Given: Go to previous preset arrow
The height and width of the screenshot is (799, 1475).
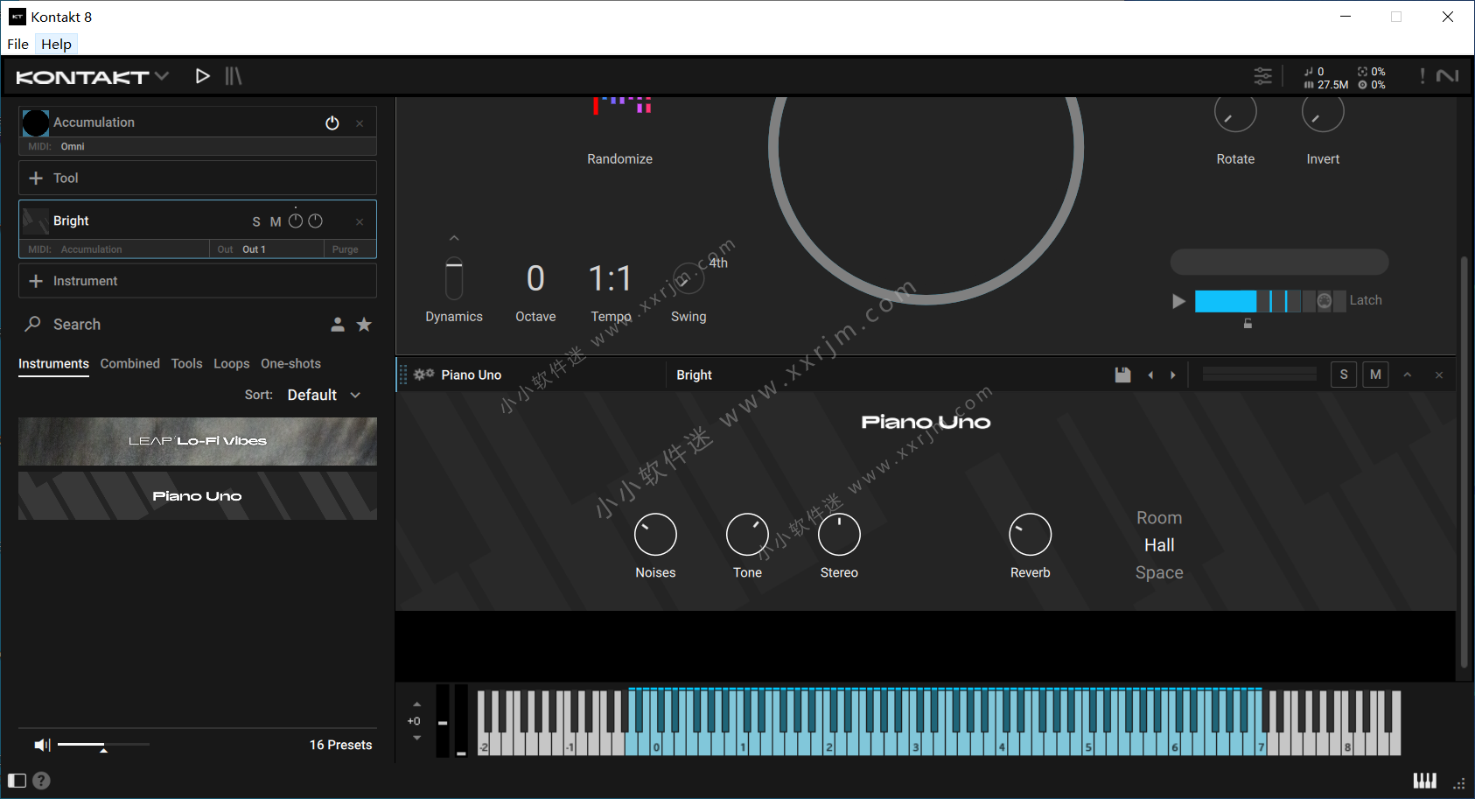Looking at the screenshot, I should [1150, 375].
